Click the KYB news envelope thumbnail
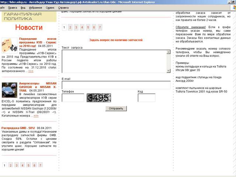This screenshot has width=236, height=177. pos(10,45)
